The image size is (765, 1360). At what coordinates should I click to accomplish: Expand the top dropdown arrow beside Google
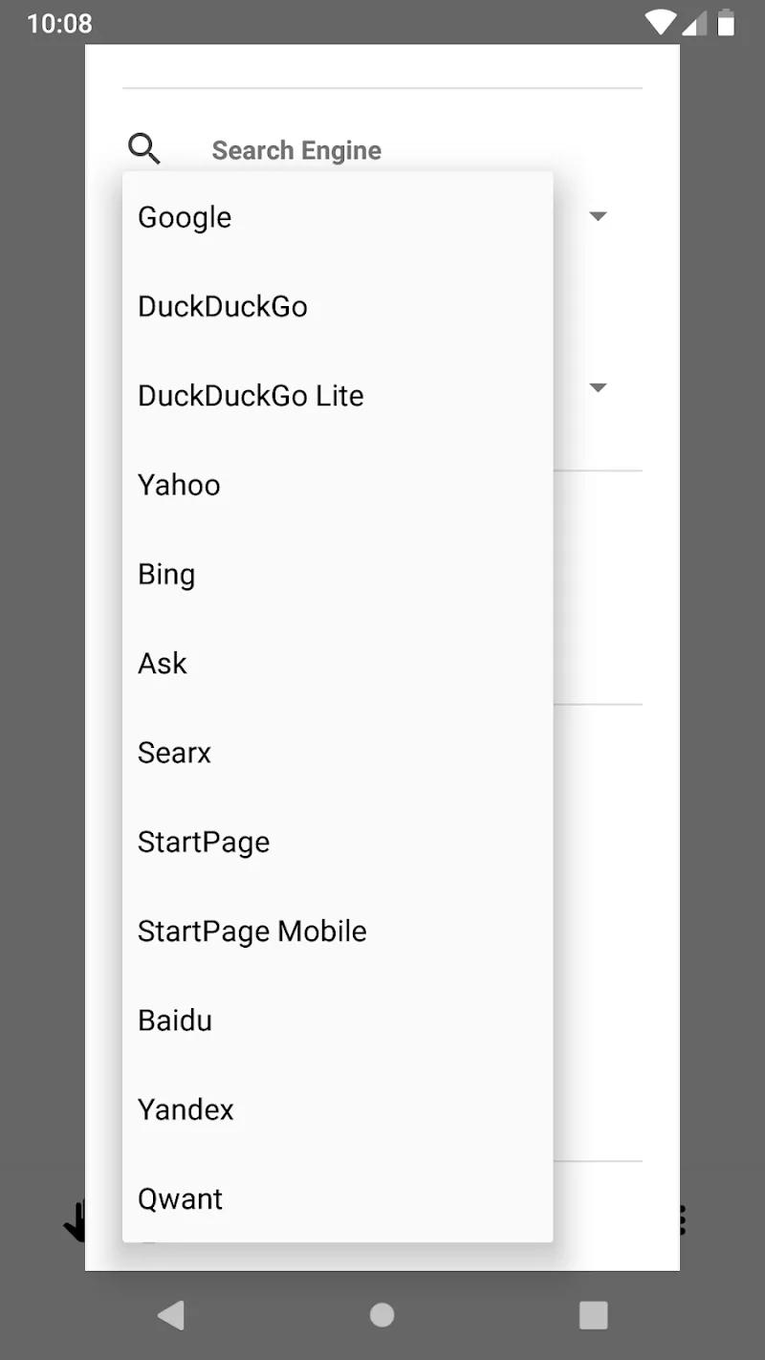(x=598, y=216)
